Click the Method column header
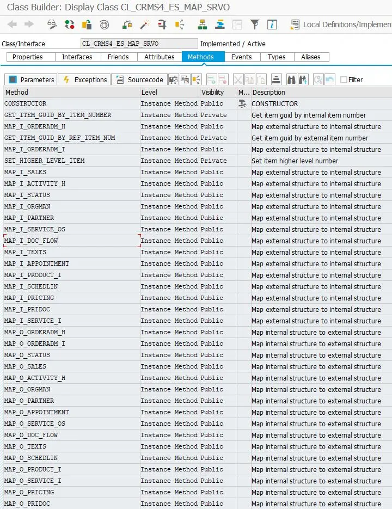 point(72,92)
